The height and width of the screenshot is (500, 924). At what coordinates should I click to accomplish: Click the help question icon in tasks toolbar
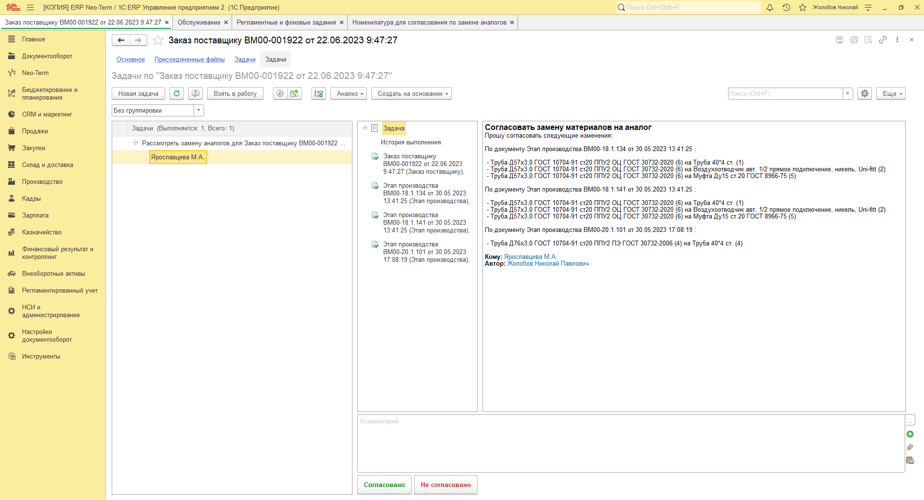point(195,93)
